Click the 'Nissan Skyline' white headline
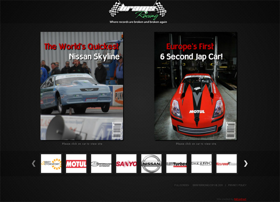The image size is (280, 202). pos(94,57)
